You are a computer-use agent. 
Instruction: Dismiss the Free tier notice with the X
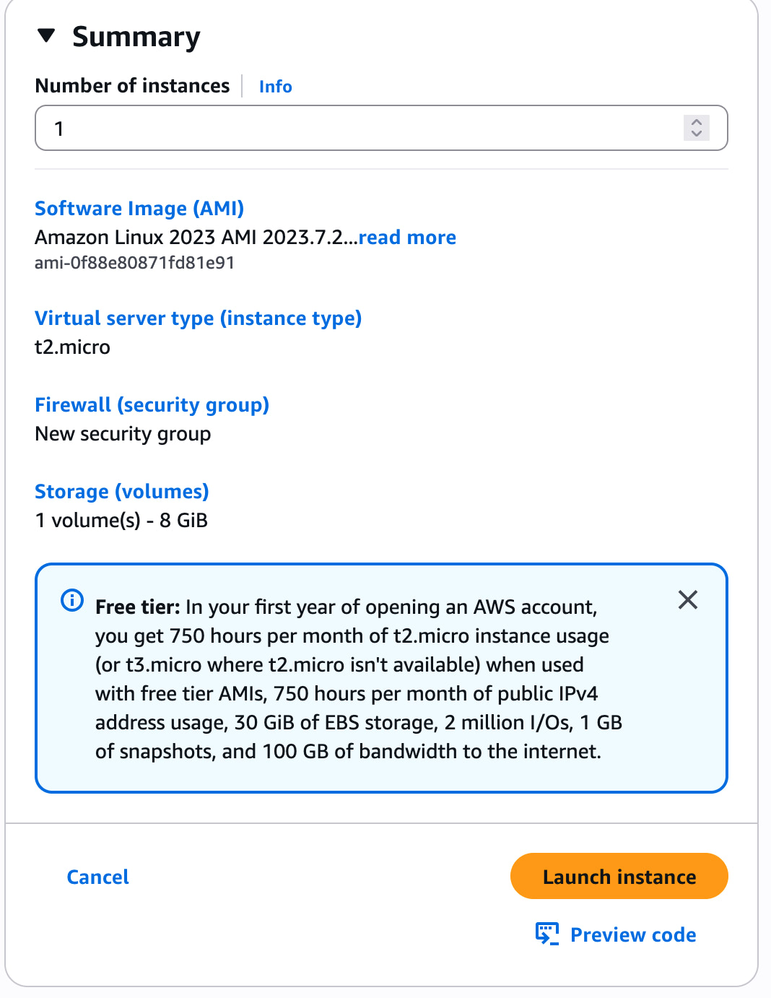click(x=688, y=599)
